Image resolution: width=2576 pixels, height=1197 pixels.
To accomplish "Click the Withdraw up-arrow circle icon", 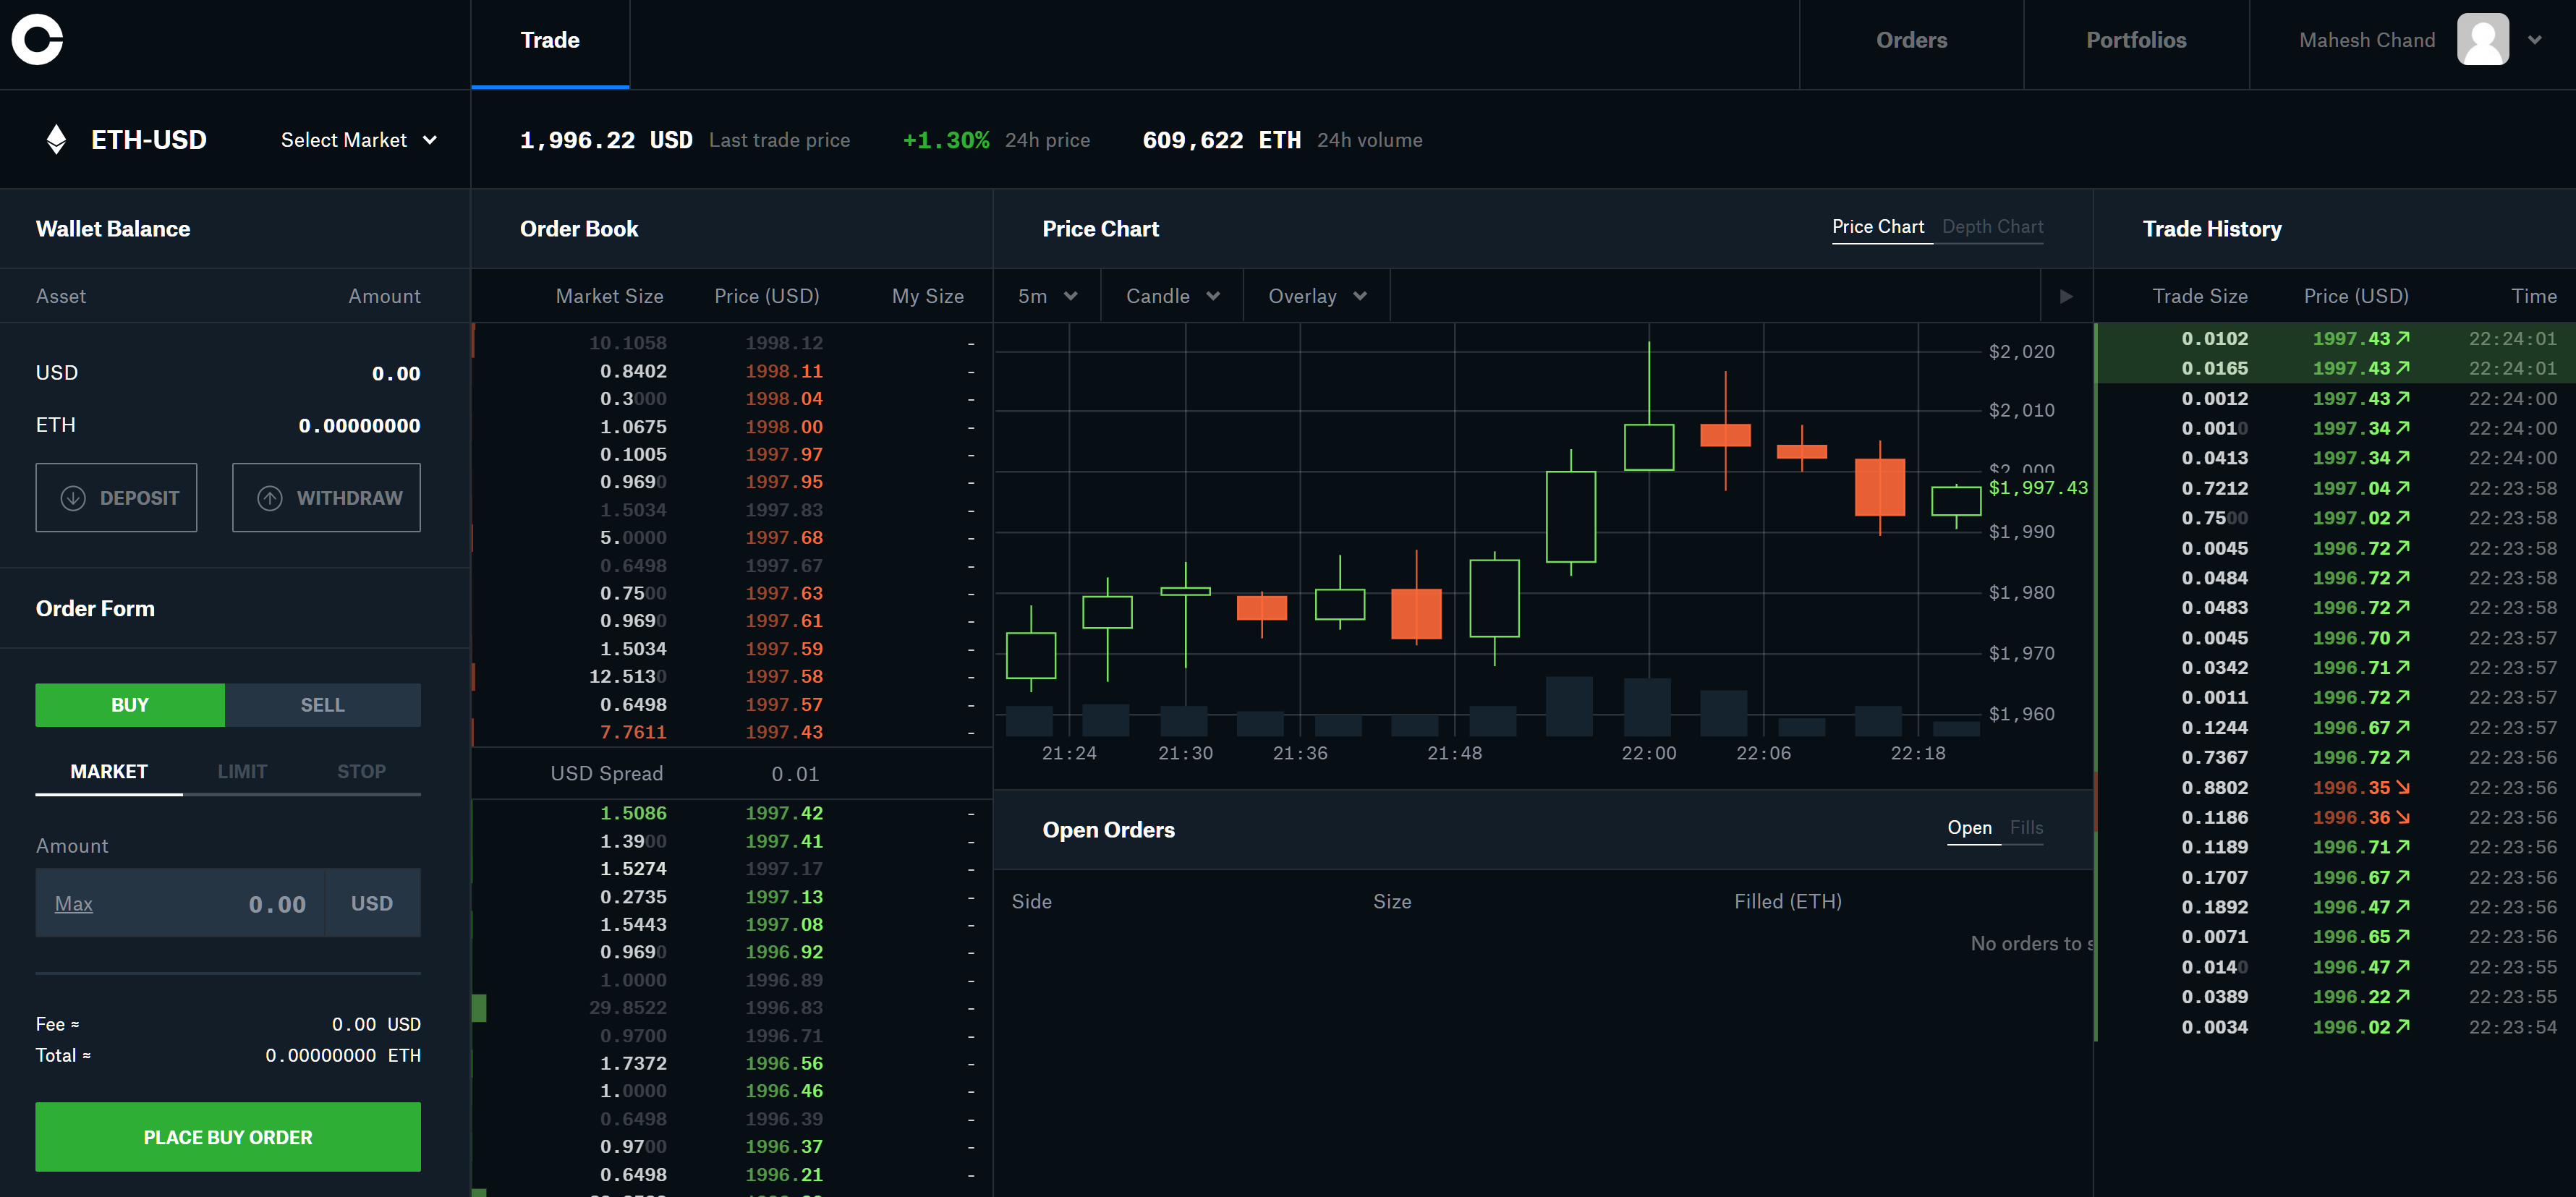I will pyautogui.click(x=270, y=498).
